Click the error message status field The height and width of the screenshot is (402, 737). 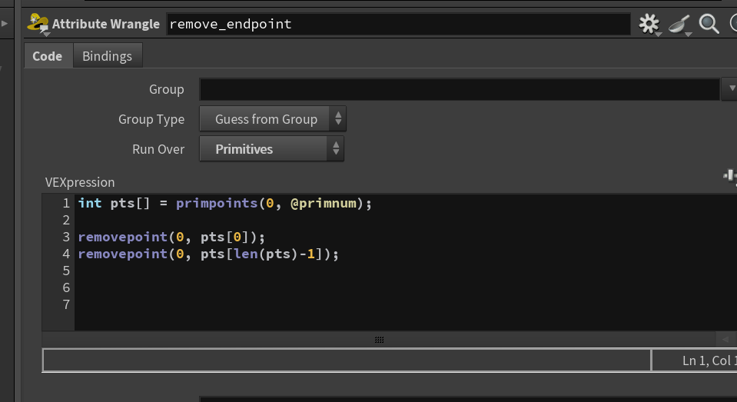[347, 360]
